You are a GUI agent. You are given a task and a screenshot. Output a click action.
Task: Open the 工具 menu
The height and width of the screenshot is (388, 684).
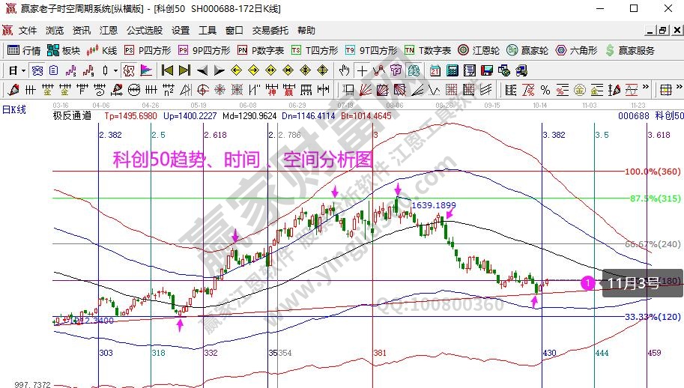(x=208, y=31)
